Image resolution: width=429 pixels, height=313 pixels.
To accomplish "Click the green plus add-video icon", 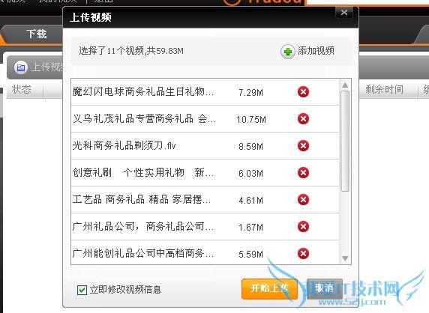I will (288, 52).
